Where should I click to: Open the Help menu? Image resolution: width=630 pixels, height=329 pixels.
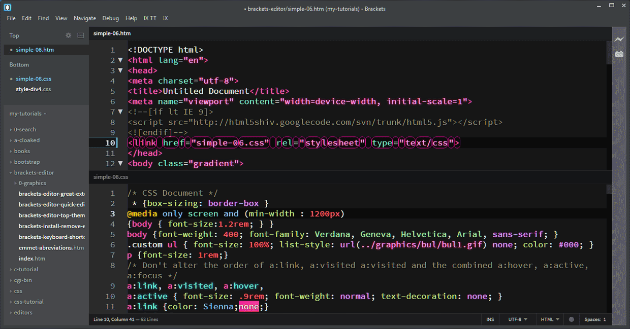click(131, 18)
